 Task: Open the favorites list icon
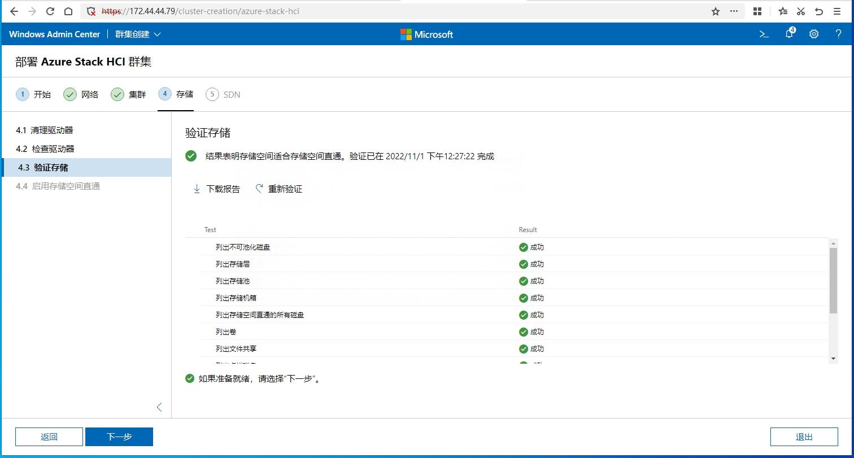(x=782, y=11)
